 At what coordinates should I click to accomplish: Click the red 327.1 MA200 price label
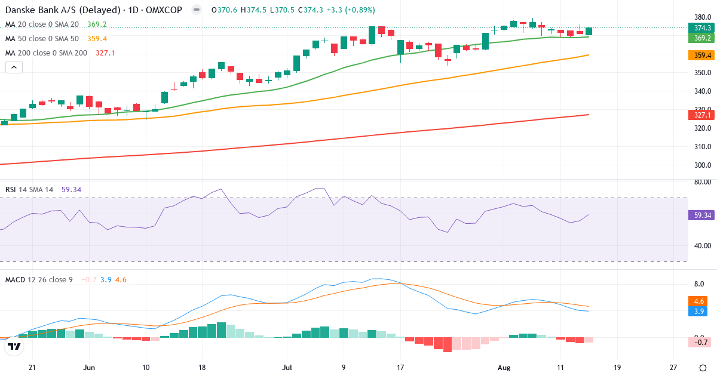point(702,115)
